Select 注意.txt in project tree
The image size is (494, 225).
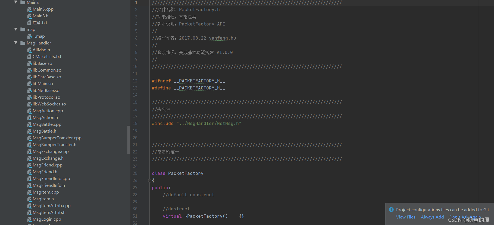pos(40,23)
